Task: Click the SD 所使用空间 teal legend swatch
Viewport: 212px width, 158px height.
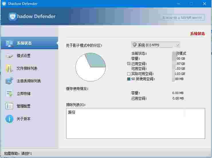Action: (129, 79)
